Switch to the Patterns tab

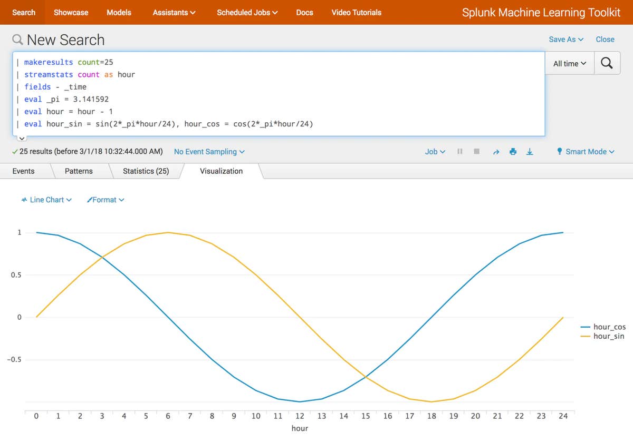pyautogui.click(x=79, y=171)
